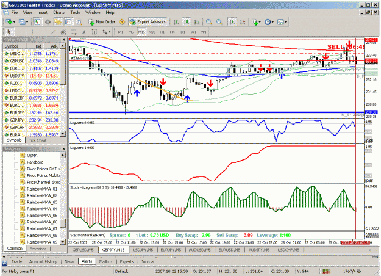
Task: Switch chart to candlesticks mode
Action: click(187, 22)
